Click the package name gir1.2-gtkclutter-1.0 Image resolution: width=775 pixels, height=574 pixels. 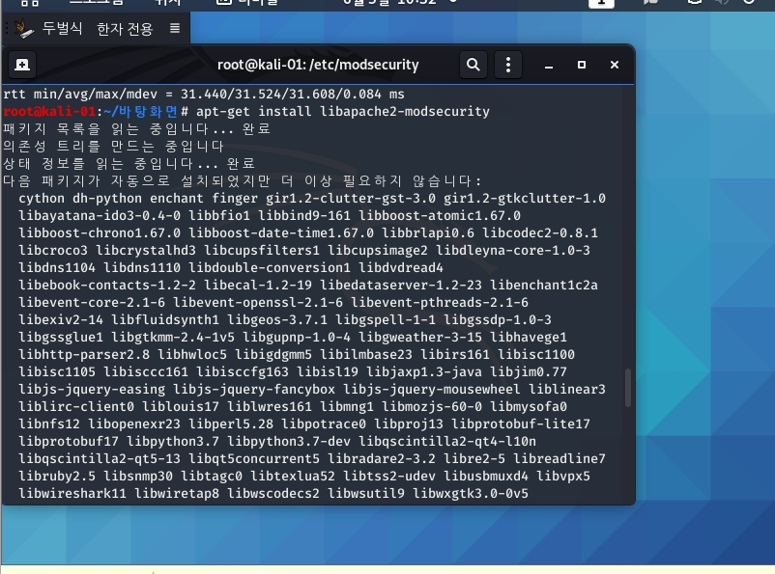point(525,199)
